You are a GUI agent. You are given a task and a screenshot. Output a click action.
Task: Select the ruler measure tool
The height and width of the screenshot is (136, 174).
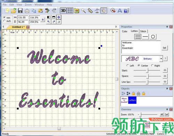(x=90, y=11)
